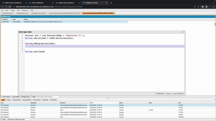Open the share icon in address bar
Screen dimensions: 216x121
tap(194, 7)
